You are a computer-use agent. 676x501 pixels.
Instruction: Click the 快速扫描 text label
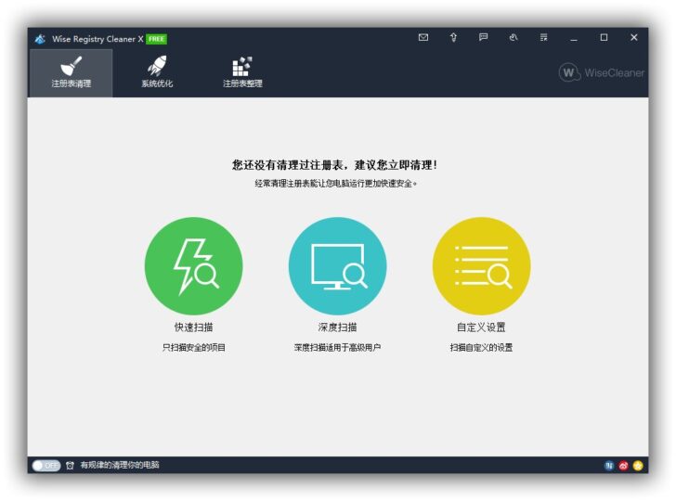(x=193, y=328)
